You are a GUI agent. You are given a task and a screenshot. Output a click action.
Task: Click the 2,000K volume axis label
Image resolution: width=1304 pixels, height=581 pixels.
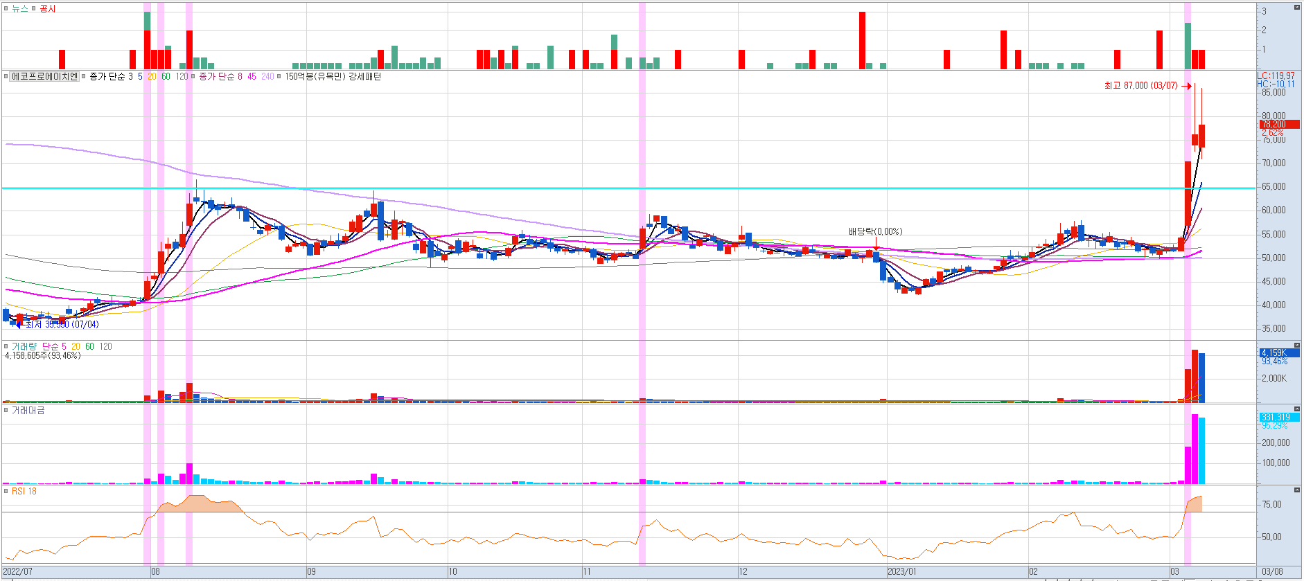(x=1274, y=378)
